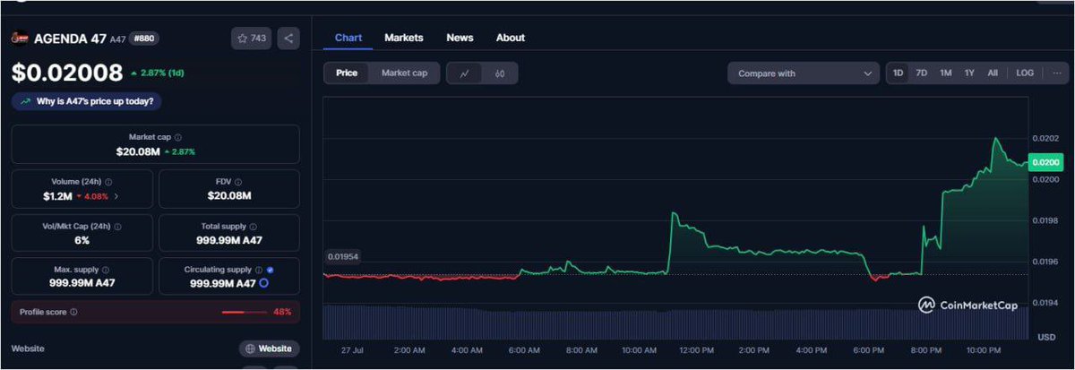Select the Price chart mode
This screenshot has width=1075, height=370.
point(347,73)
